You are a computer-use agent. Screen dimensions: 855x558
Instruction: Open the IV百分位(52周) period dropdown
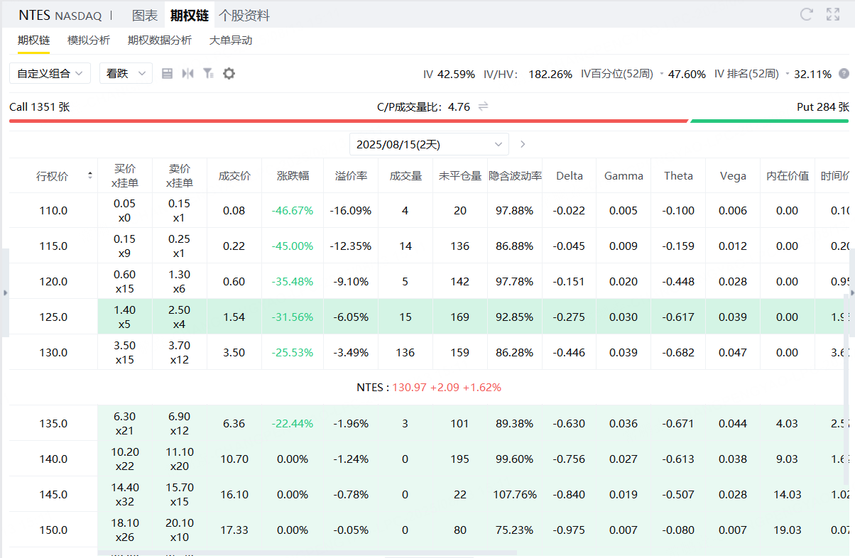pos(662,74)
